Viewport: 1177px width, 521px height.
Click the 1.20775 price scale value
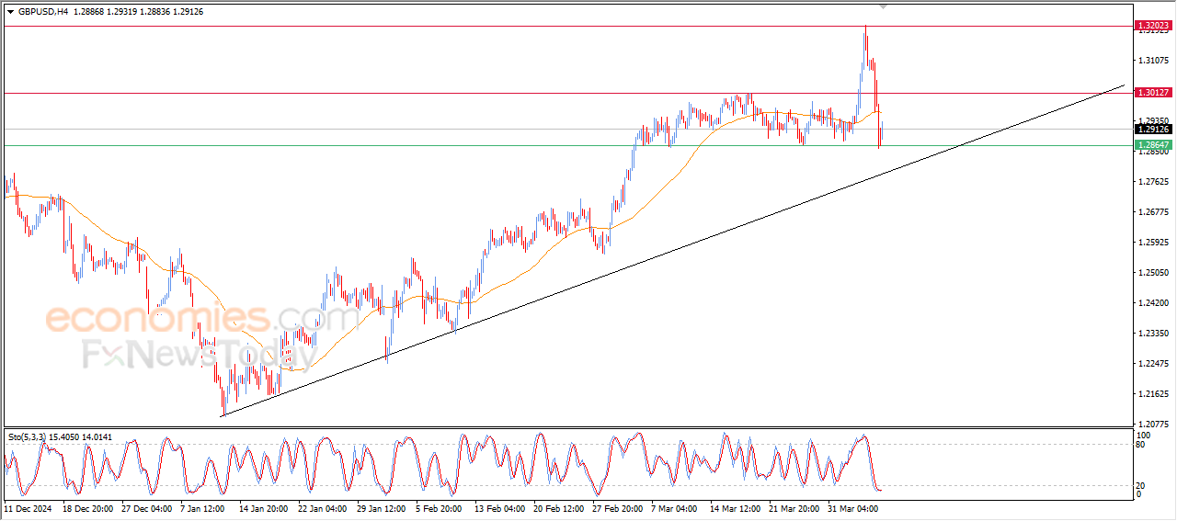1153,424
